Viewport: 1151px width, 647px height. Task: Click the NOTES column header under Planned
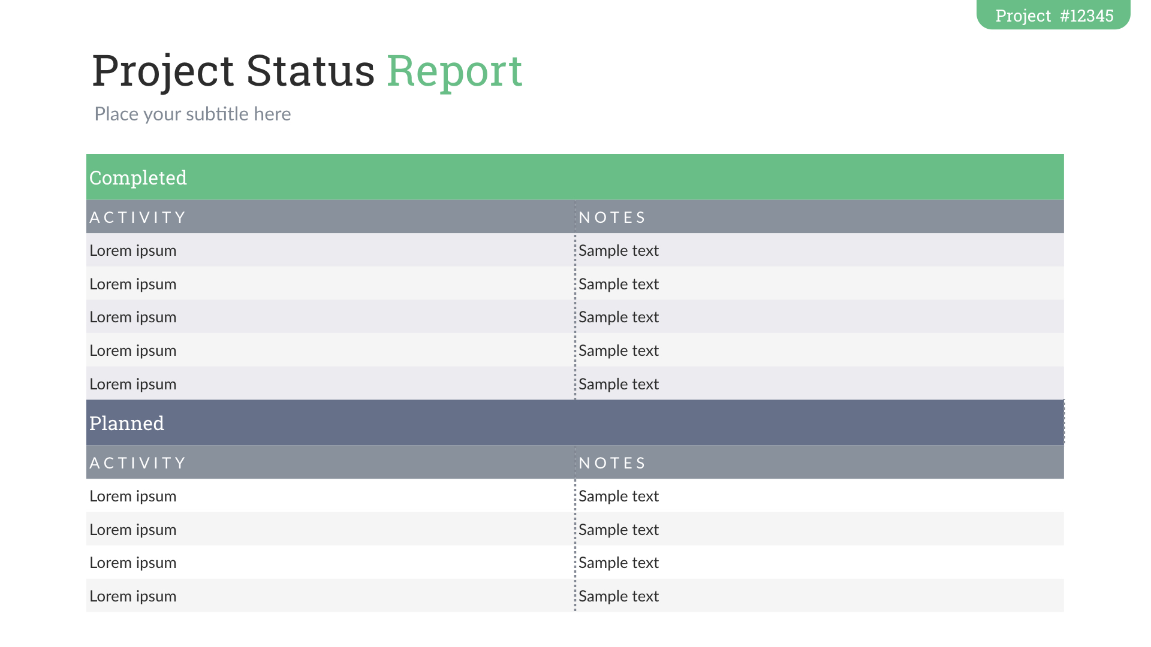[612, 462]
